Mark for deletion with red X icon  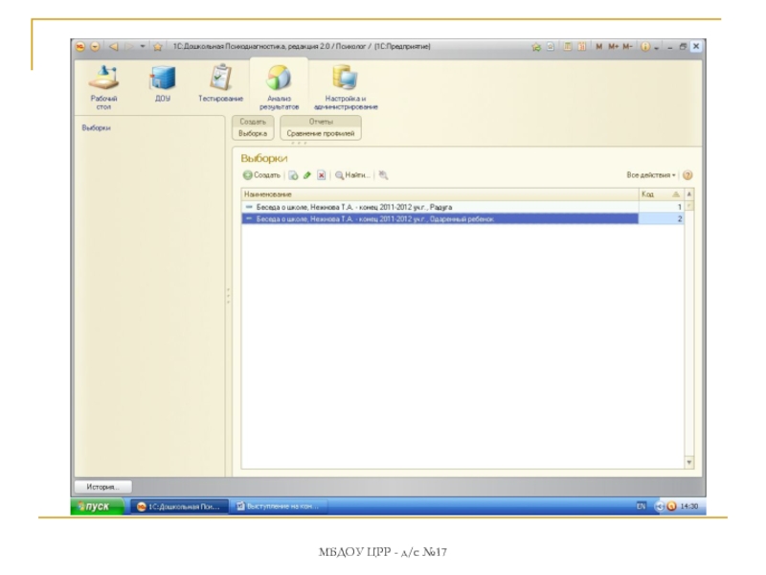point(322,175)
